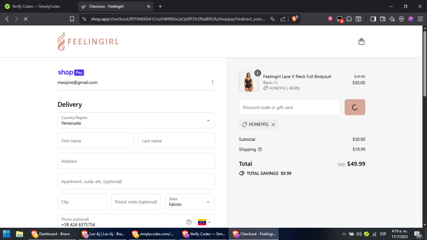Click the address bar URL
Viewport: 427px width, 240px height.
[178, 19]
